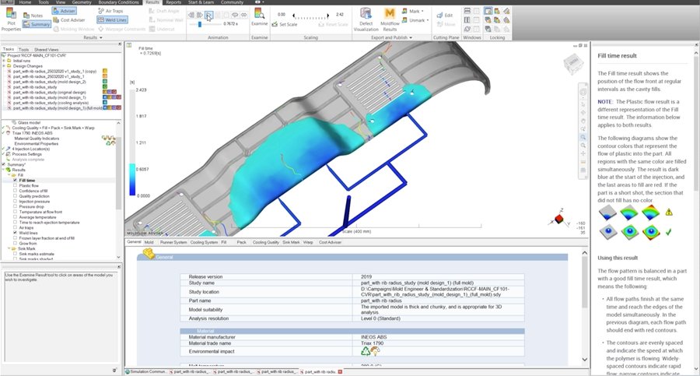
Task: Open Moldflow Results export
Action: coord(390,19)
